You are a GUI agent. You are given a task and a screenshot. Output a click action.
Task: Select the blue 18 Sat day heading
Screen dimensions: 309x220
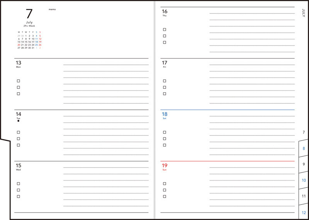[165, 114]
